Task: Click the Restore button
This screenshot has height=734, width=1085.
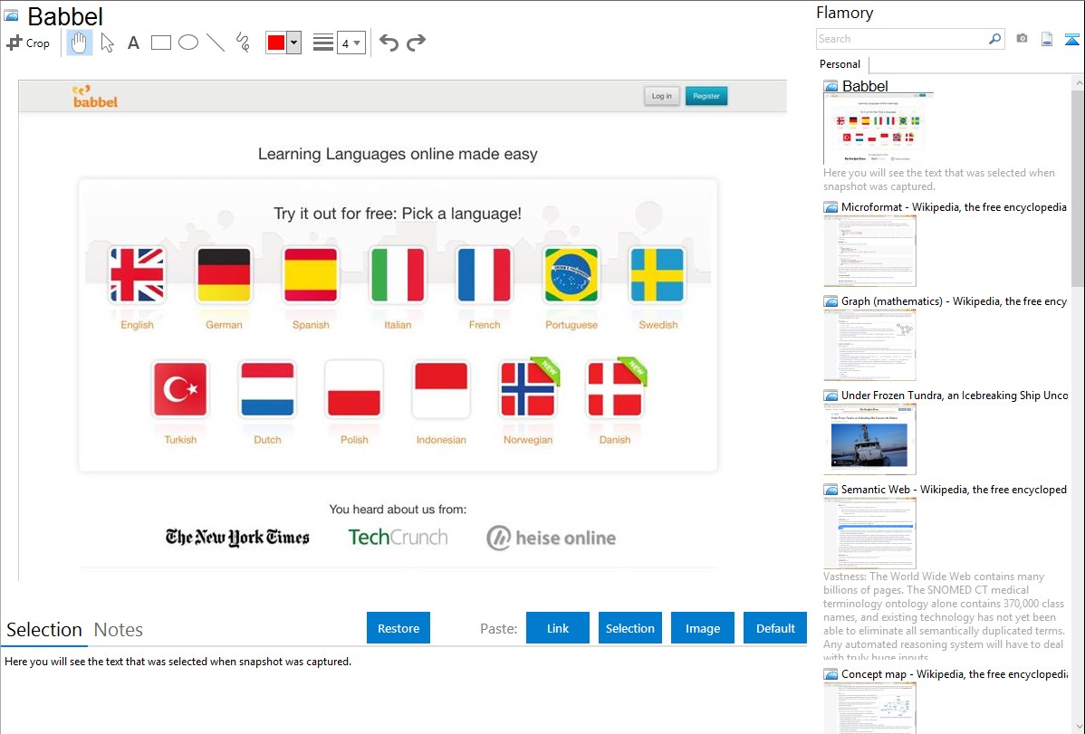Action: [x=398, y=628]
